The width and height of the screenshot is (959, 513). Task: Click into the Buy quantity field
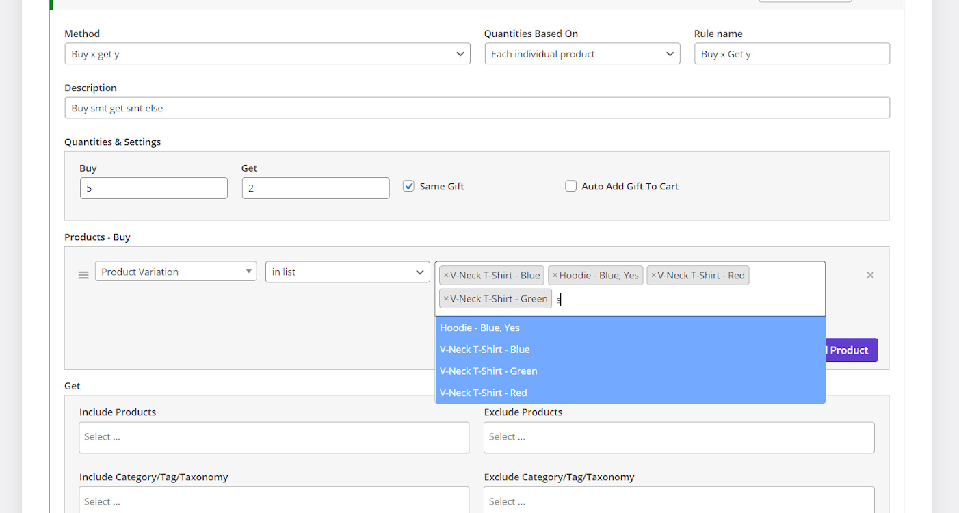pyautogui.click(x=154, y=188)
